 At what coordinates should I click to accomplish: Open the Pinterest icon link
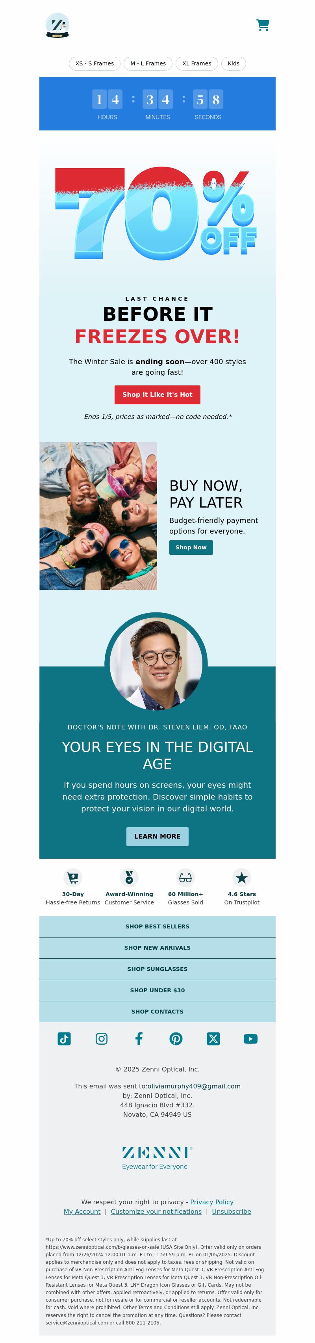(x=176, y=1038)
